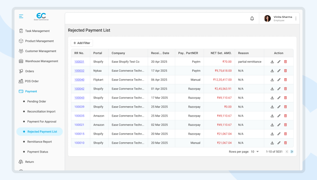This screenshot has width=317, height=180.
Task: Download RR 100040 Flipkart record
Action: [272, 80]
